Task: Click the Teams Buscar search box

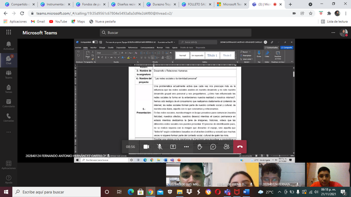Action: pos(175,32)
